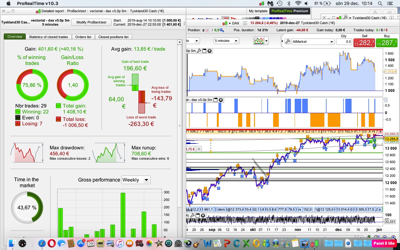
Task: Close the bottom oscillator indicator panel
Action: 203,215
